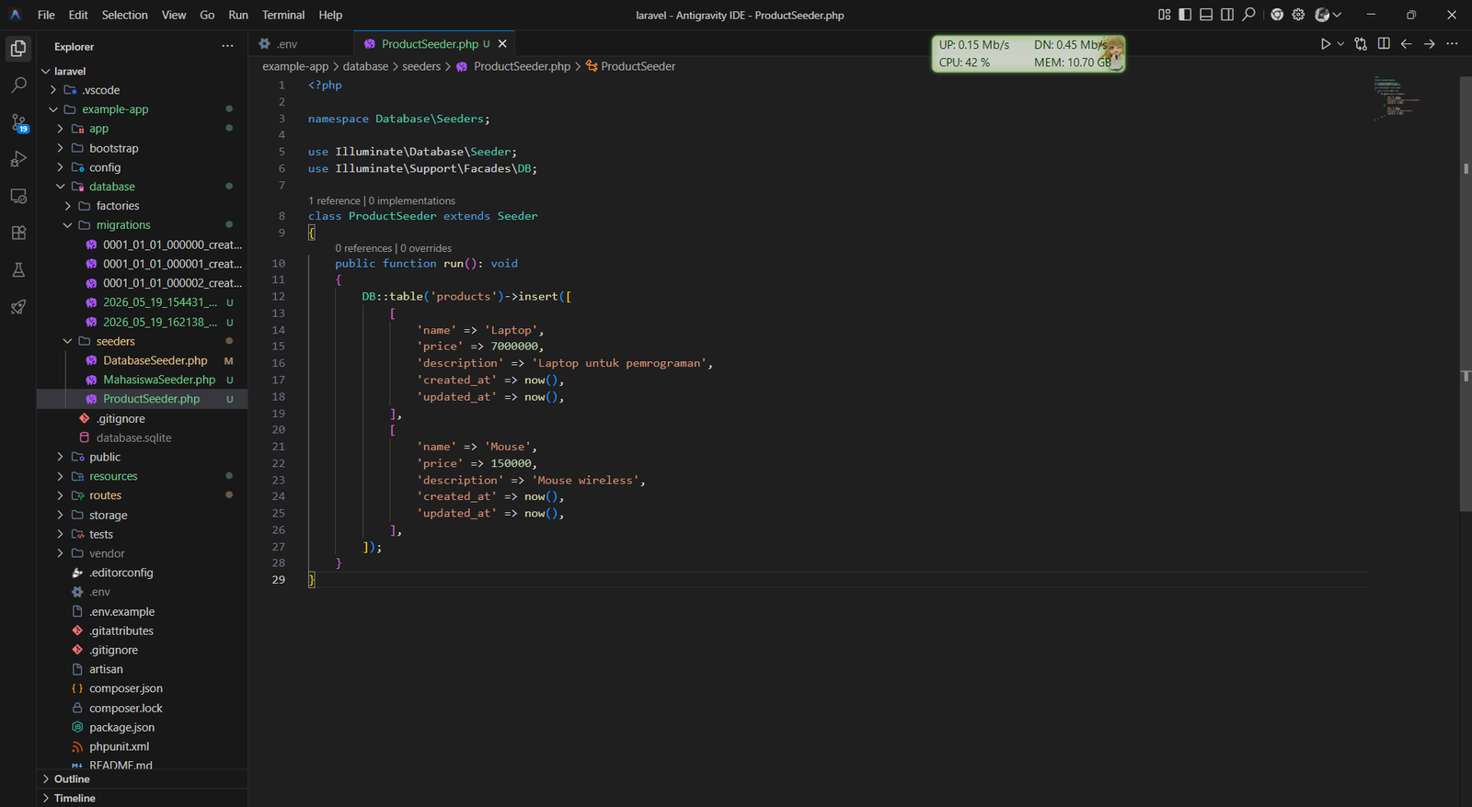Toggle the secondary side bar

click(1227, 15)
